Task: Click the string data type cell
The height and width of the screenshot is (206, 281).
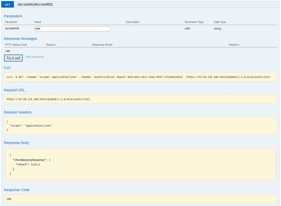Action: coord(218,29)
